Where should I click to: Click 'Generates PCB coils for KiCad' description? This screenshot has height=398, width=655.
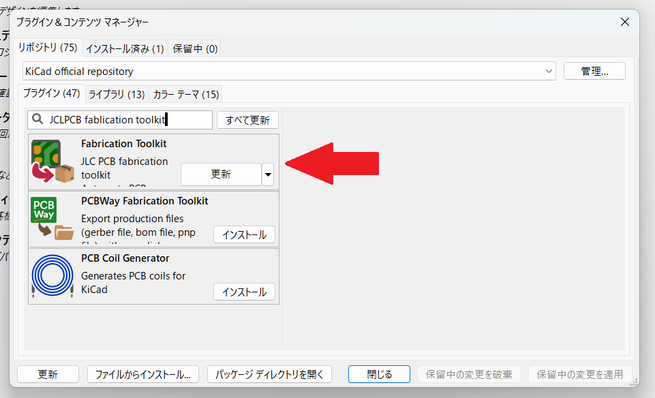point(134,283)
